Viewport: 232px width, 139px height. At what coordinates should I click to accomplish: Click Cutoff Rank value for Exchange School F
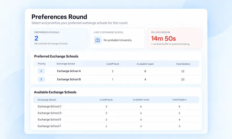coord(106,126)
